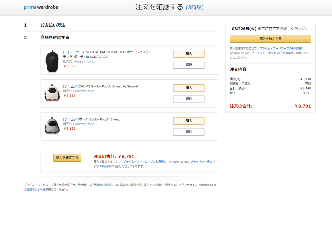Confirm purchase with the sidebar 購入を確定する button
The width and height of the screenshot is (332, 230).
pos(270,39)
